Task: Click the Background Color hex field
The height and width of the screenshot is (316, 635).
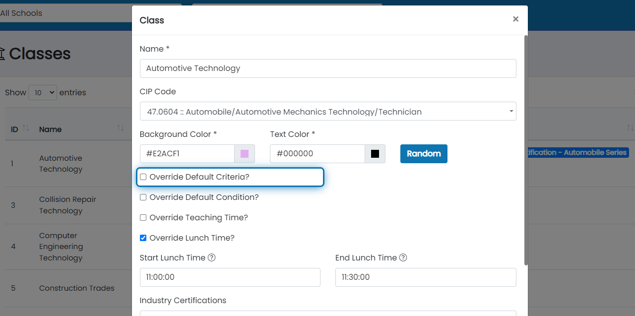Action: 187,154
